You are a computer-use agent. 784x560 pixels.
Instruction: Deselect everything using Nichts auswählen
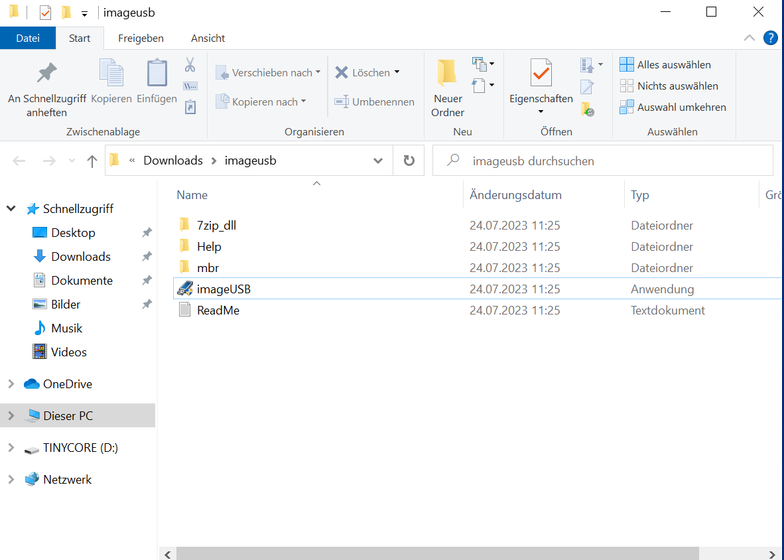(x=626, y=85)
